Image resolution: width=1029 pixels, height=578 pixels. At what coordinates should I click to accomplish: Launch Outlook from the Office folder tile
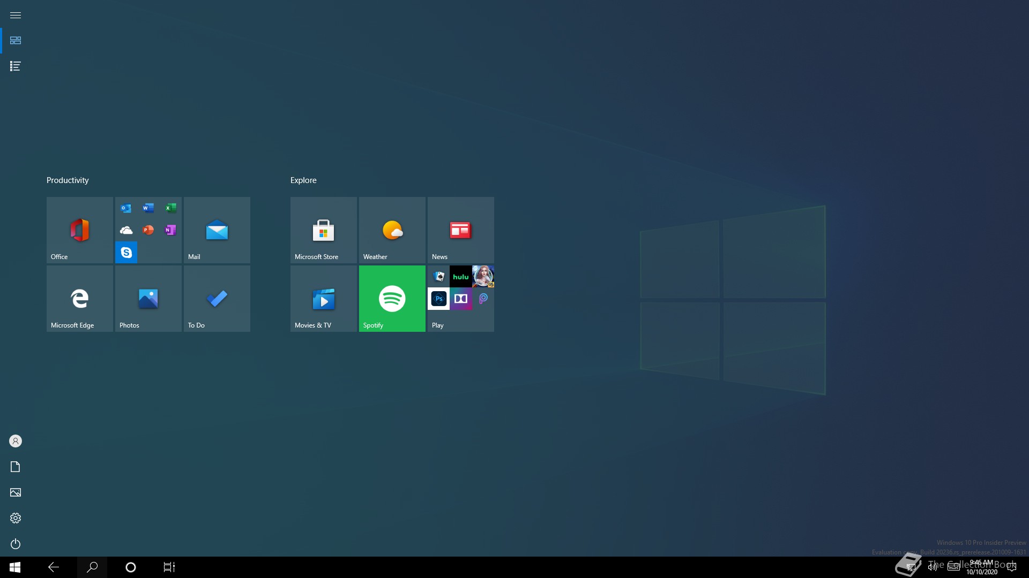pos(126,208)
